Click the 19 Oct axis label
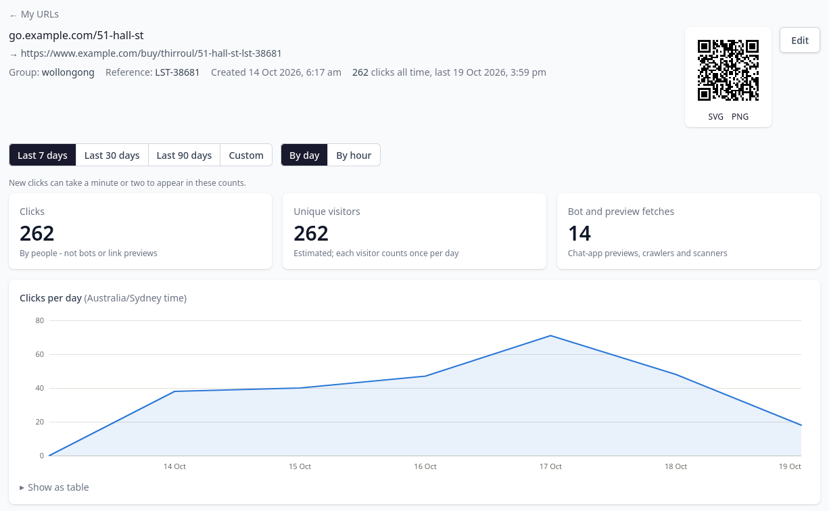This screenshot has width=829, height=511. click(790, 466)
